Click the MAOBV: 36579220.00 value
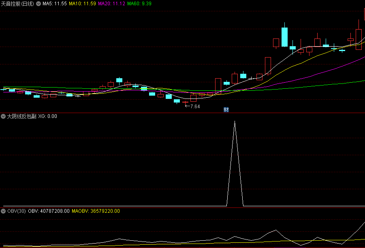Screen dimensions: 365x248 (x=96, y=211)
